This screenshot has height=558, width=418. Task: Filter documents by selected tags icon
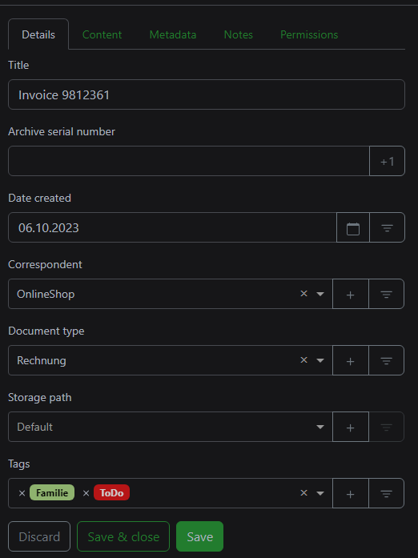pos(386,494)
